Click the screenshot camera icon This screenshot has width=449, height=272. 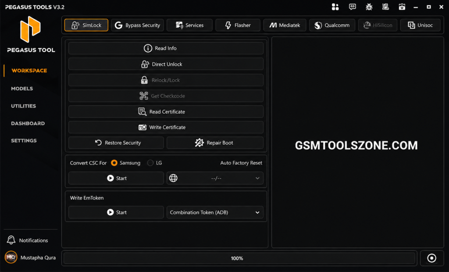[402, 7]
